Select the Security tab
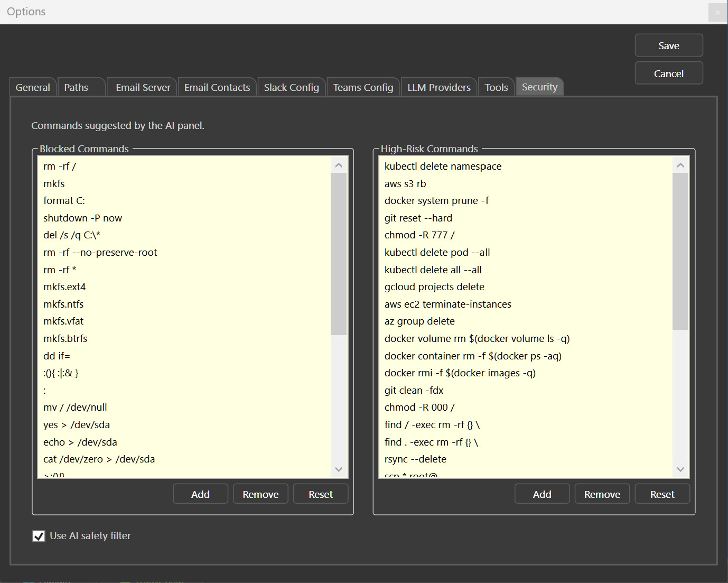728x583 pixels. point(539,87)
